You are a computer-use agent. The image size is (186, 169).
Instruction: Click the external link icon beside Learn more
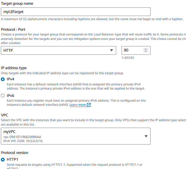(x=89, y=105)
